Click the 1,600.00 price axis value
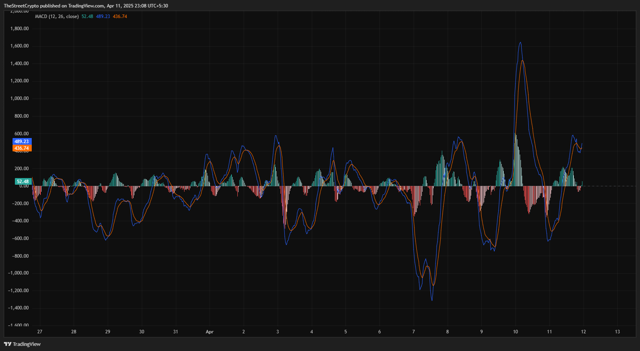 20,46
